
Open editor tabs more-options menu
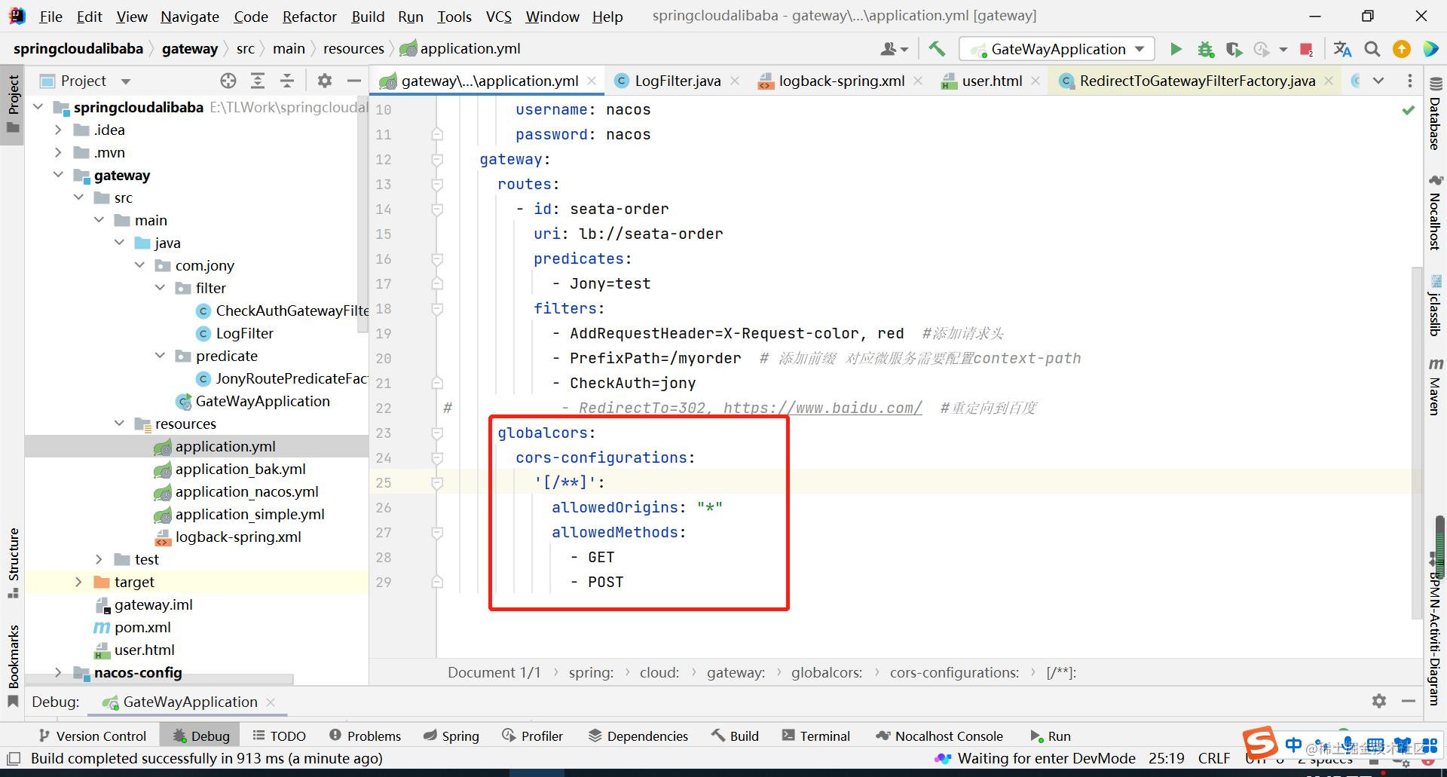(1410, 81)
